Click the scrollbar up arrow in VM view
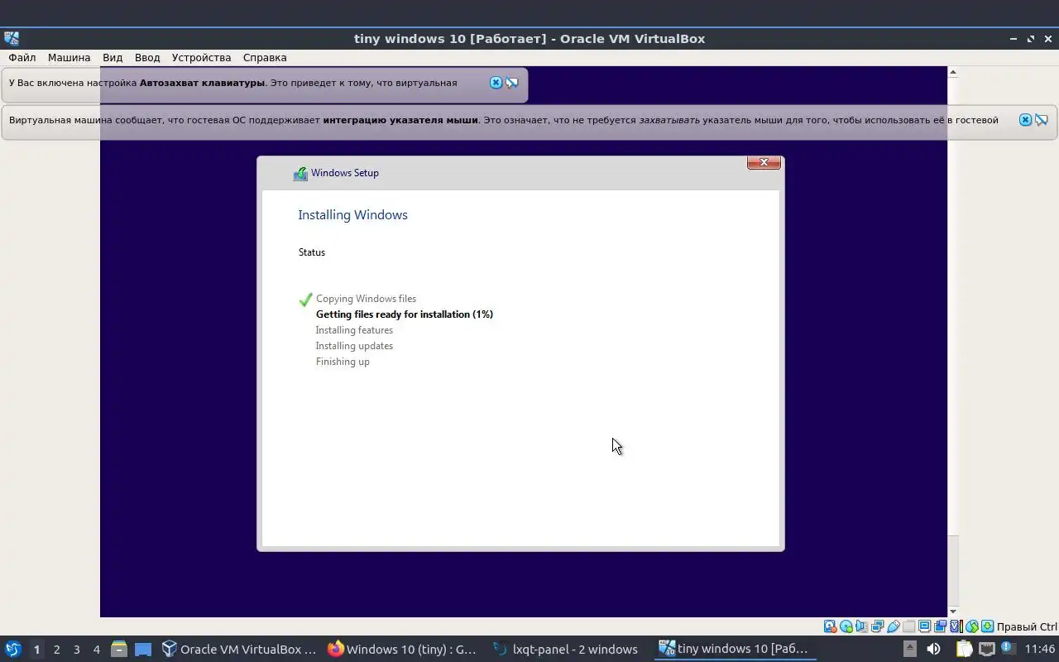Image resolution: width=1059 pixels, height=662 pixels. click(x=952, y=72)
